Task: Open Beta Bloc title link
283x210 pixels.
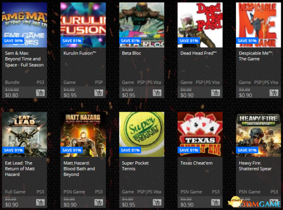Action: pyautogui.click(x=131, y=53)
